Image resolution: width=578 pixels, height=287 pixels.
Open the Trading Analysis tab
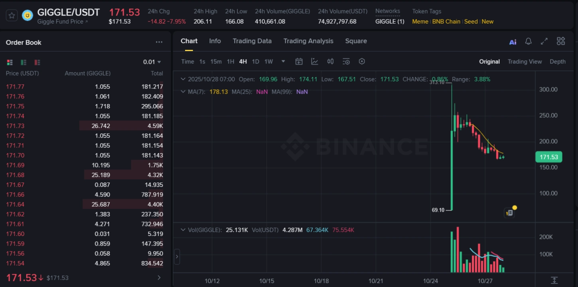(308, 41)
